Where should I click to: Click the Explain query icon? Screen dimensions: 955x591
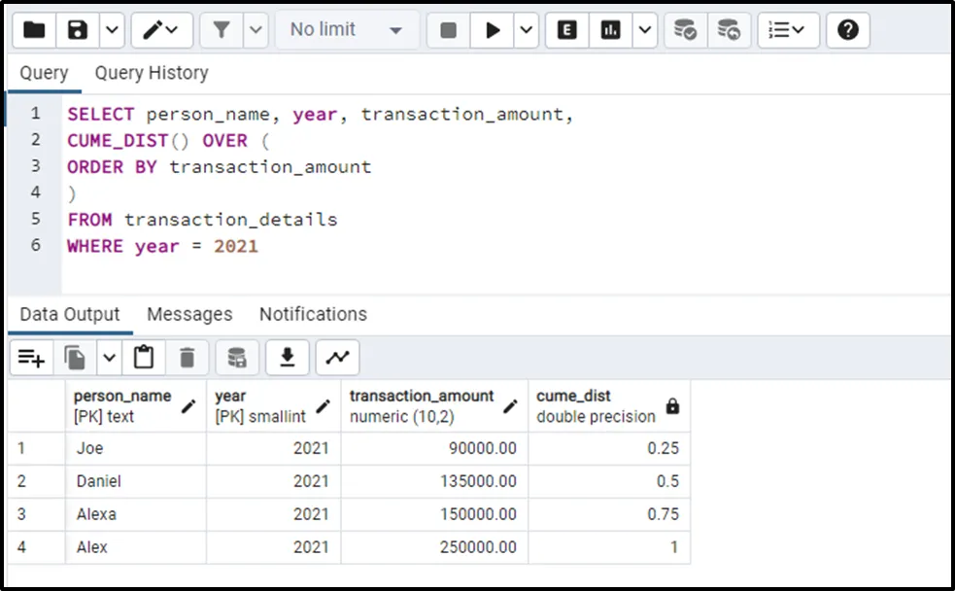coord(567,30)
